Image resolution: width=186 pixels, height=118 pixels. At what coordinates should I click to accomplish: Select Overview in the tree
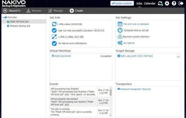click(12, 17)
